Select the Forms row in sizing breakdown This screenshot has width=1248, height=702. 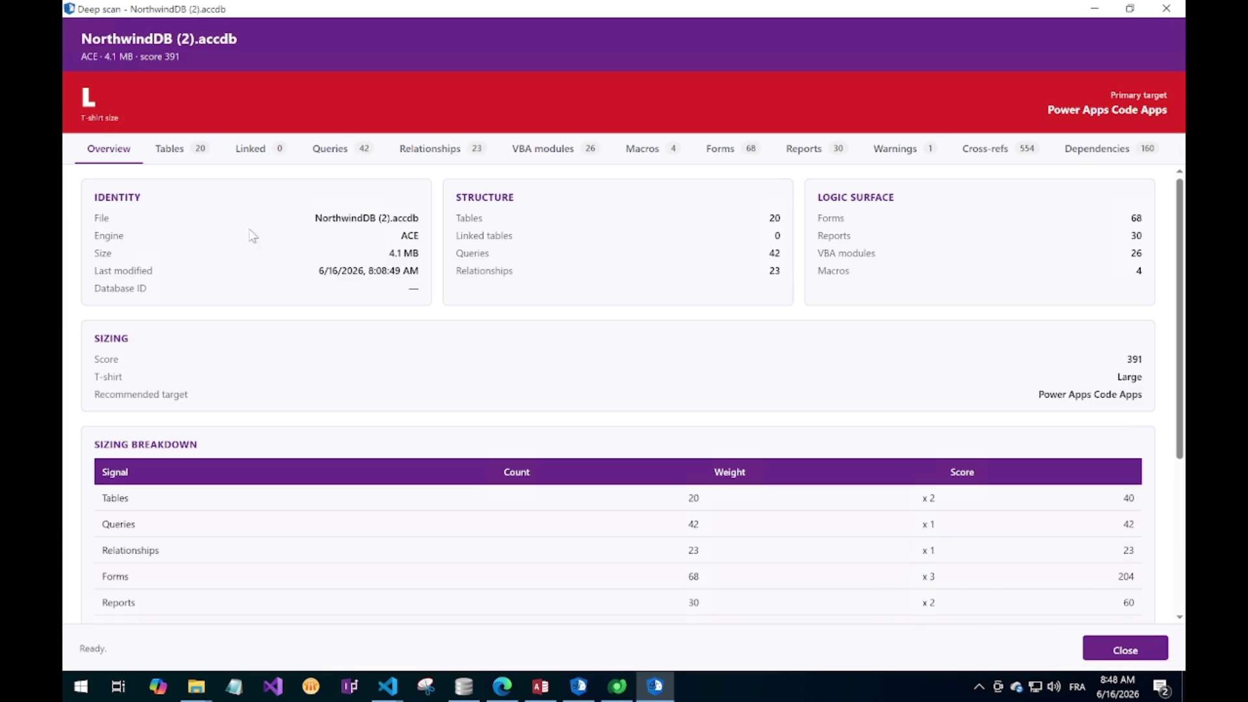pos(617,577)
